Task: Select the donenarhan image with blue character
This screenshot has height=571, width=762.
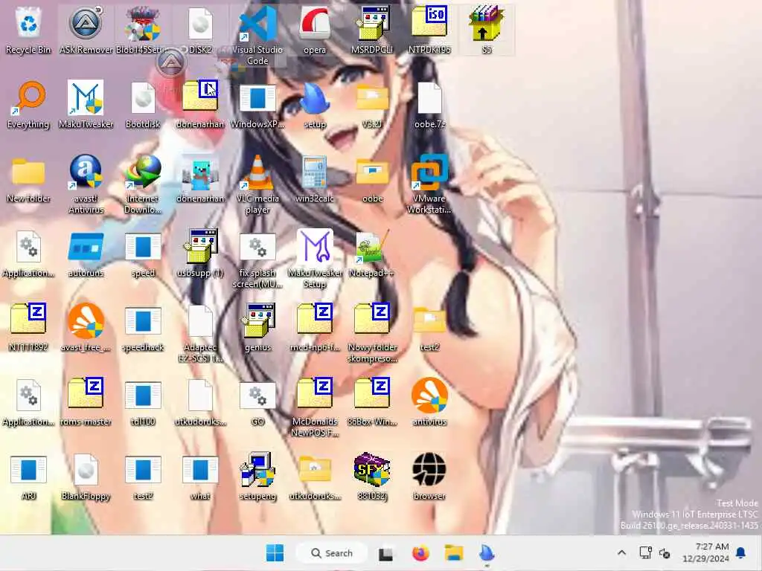Action: tap(200, 178)
